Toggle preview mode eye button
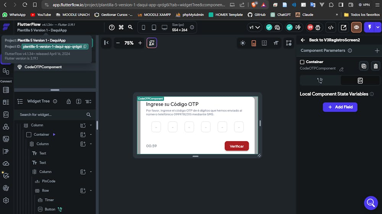 pos(356,27)
